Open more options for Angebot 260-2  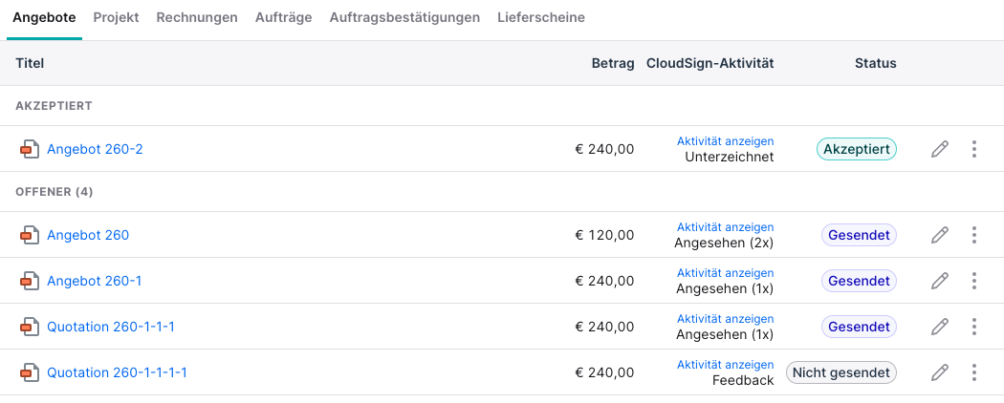974,149
